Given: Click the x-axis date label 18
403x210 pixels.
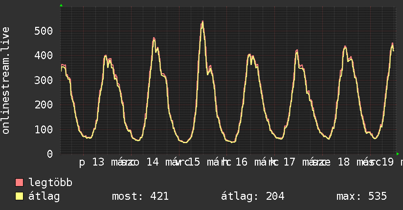Looking at the screenshot, I should point(344,162).
